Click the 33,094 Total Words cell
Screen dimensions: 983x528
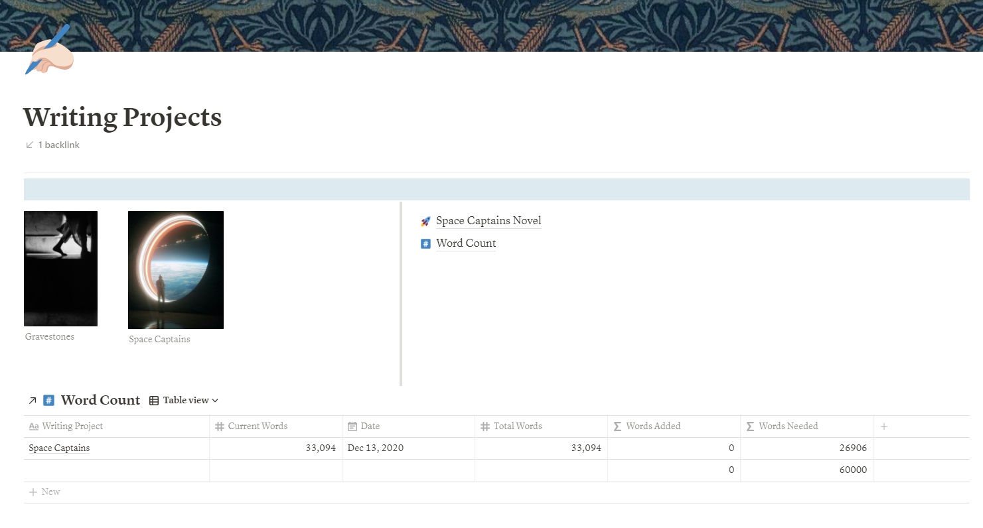(542, 448)
